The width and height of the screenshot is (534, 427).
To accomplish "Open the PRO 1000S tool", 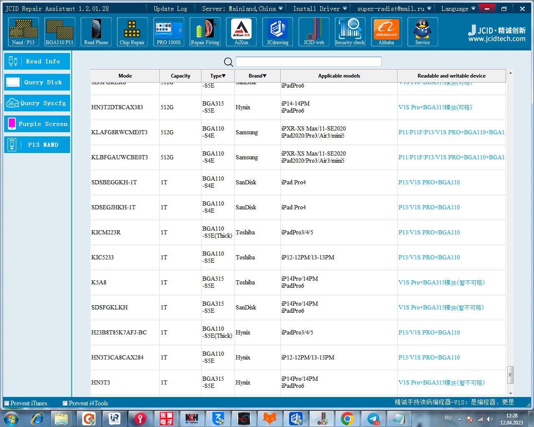I will tap(169, 32).
